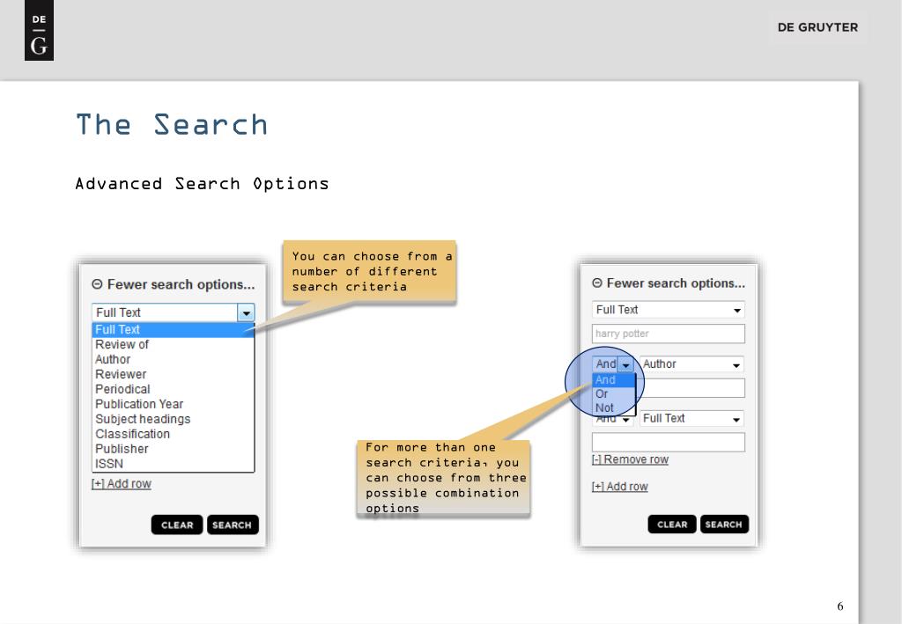Choose 'Publication Year' in criteria list
902x624 pixels.
click(x=173, y=405)
